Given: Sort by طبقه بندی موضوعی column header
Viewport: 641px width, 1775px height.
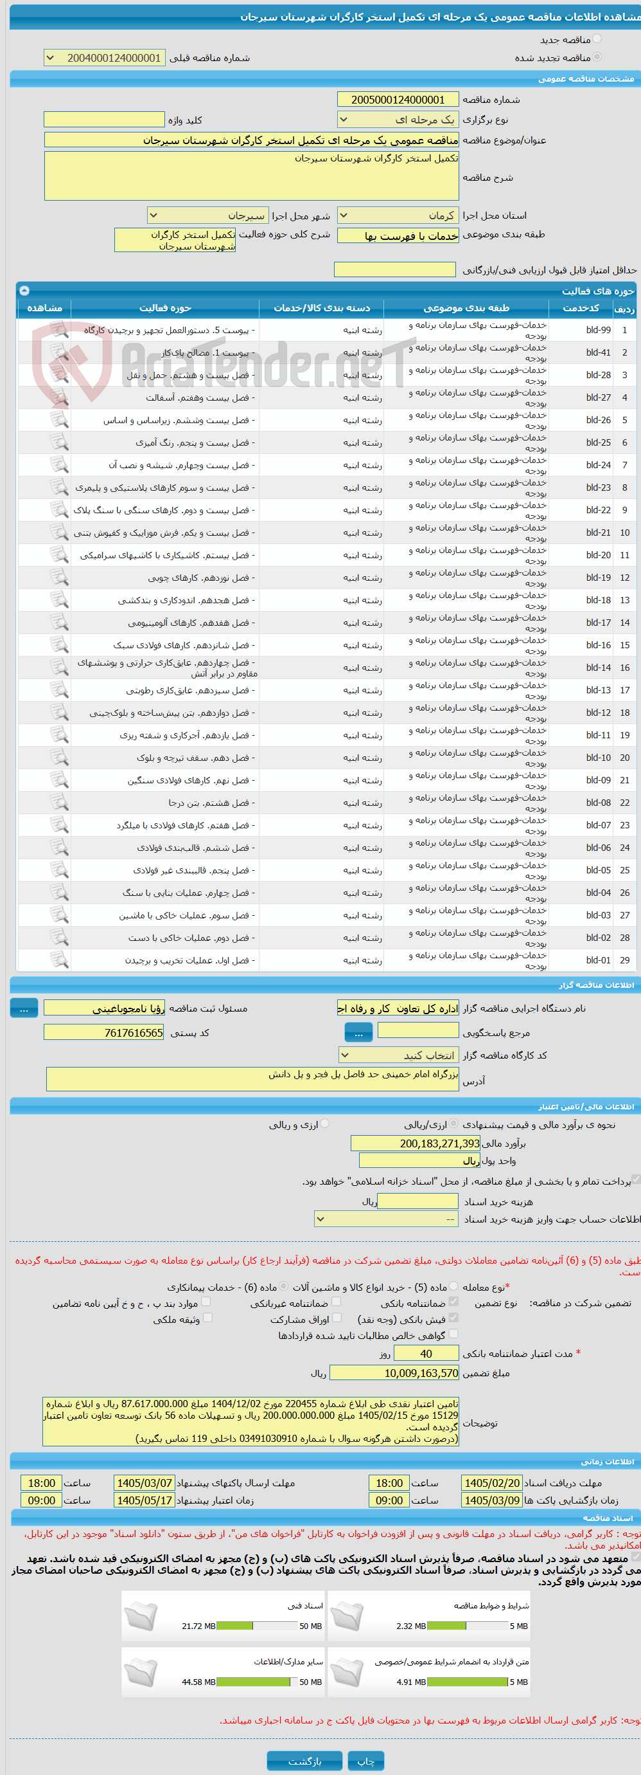Looking at the screenshot, I should 466,308.
